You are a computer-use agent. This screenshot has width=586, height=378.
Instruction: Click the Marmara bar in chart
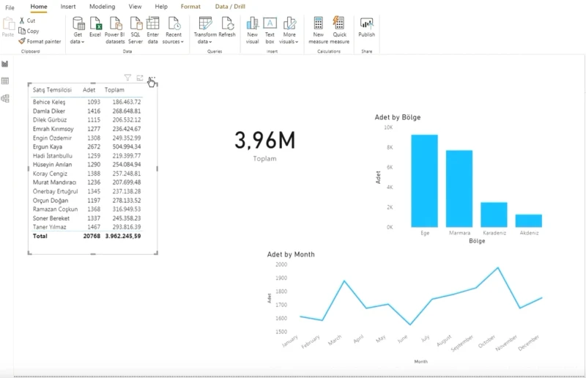tap(459, 188)
